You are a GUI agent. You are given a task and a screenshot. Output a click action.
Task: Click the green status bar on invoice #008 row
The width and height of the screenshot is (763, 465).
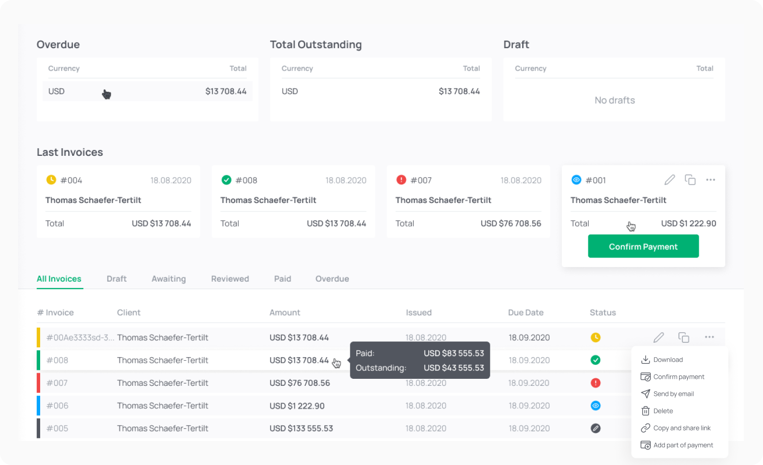39,360
